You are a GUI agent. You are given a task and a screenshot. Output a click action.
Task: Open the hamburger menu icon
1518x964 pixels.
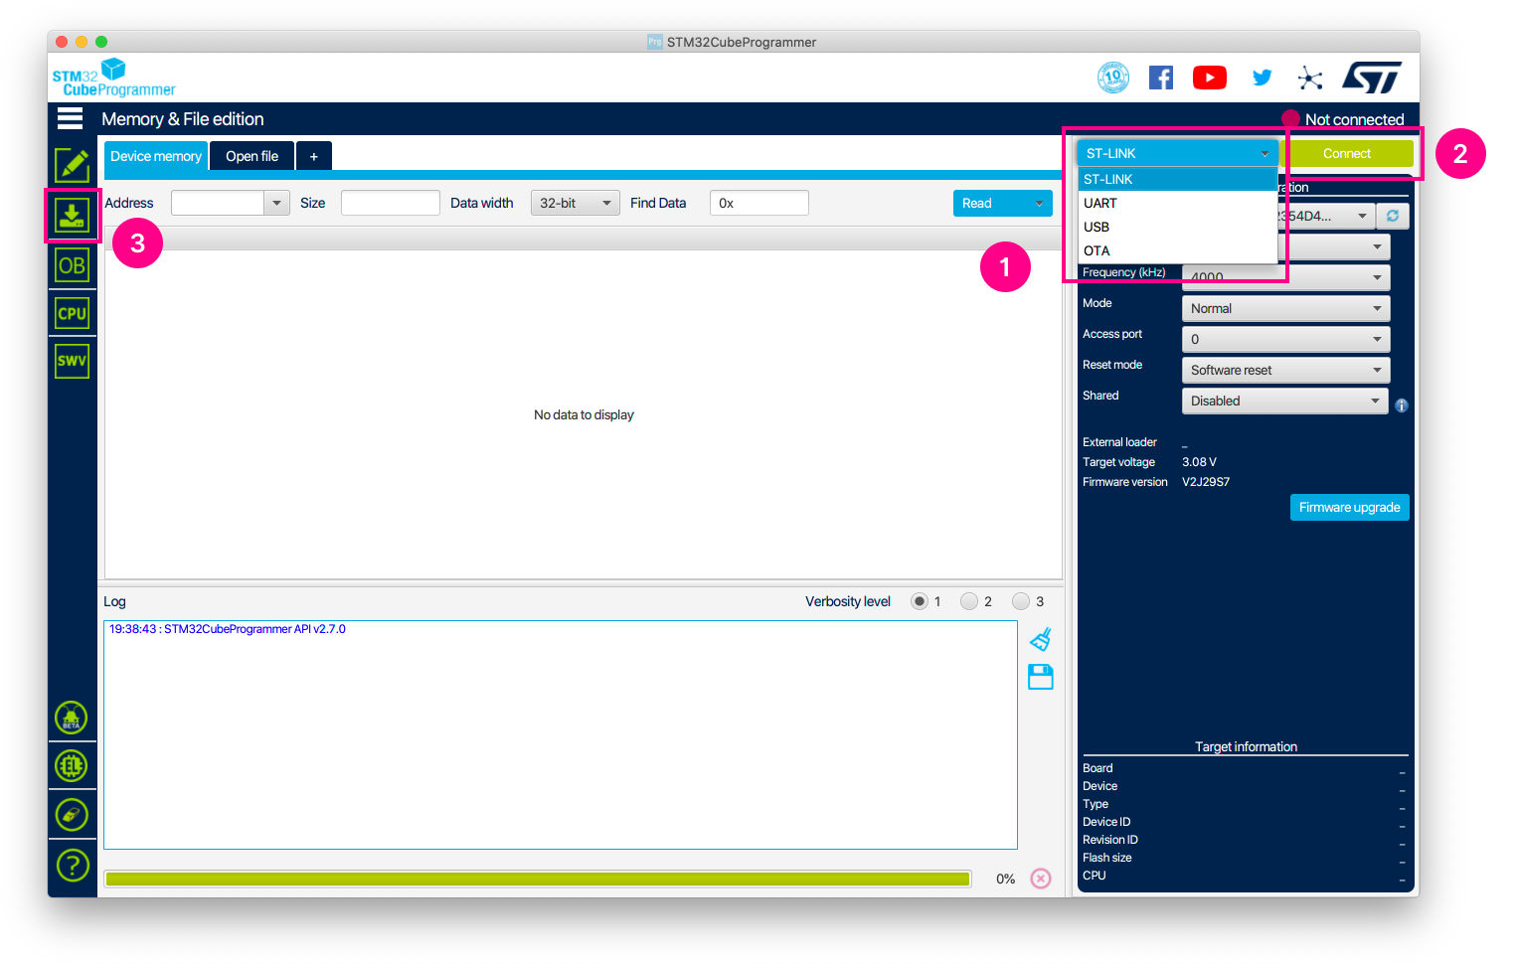pos(70,119)
